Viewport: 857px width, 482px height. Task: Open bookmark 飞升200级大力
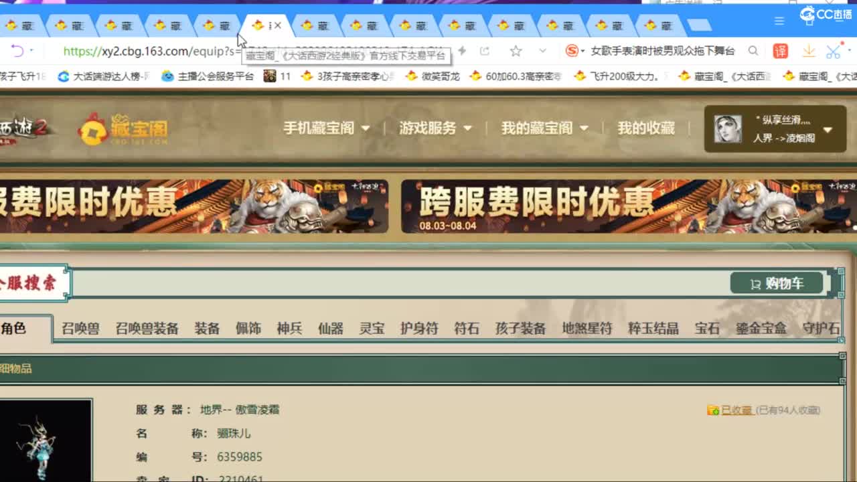[x=621, y=76]
